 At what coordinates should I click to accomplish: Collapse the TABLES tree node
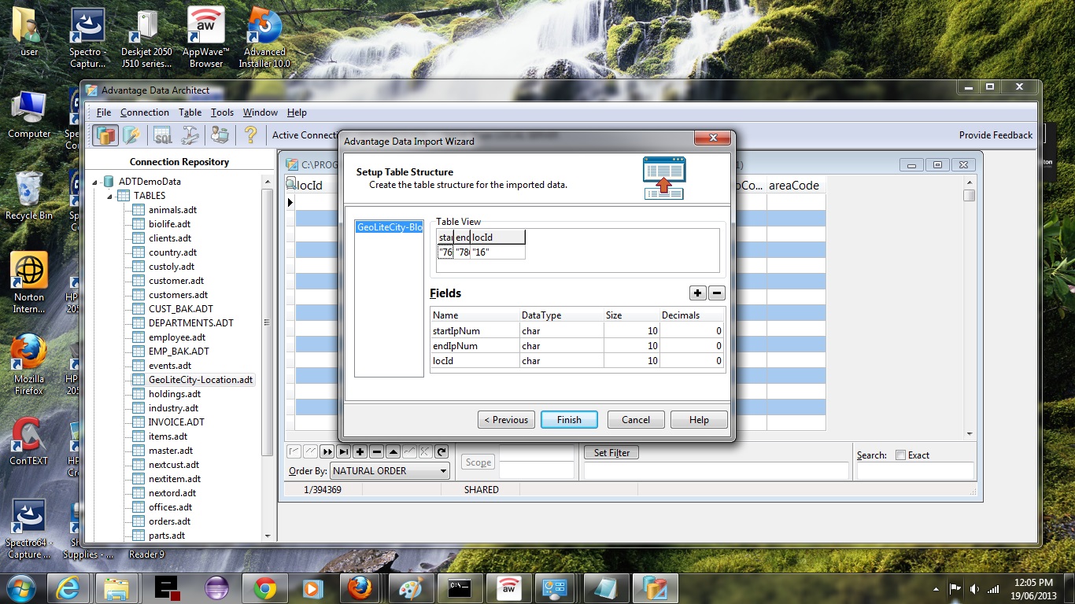pos(110,196)
